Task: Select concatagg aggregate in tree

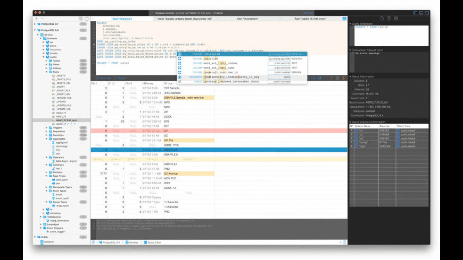Action: (62, 146)
